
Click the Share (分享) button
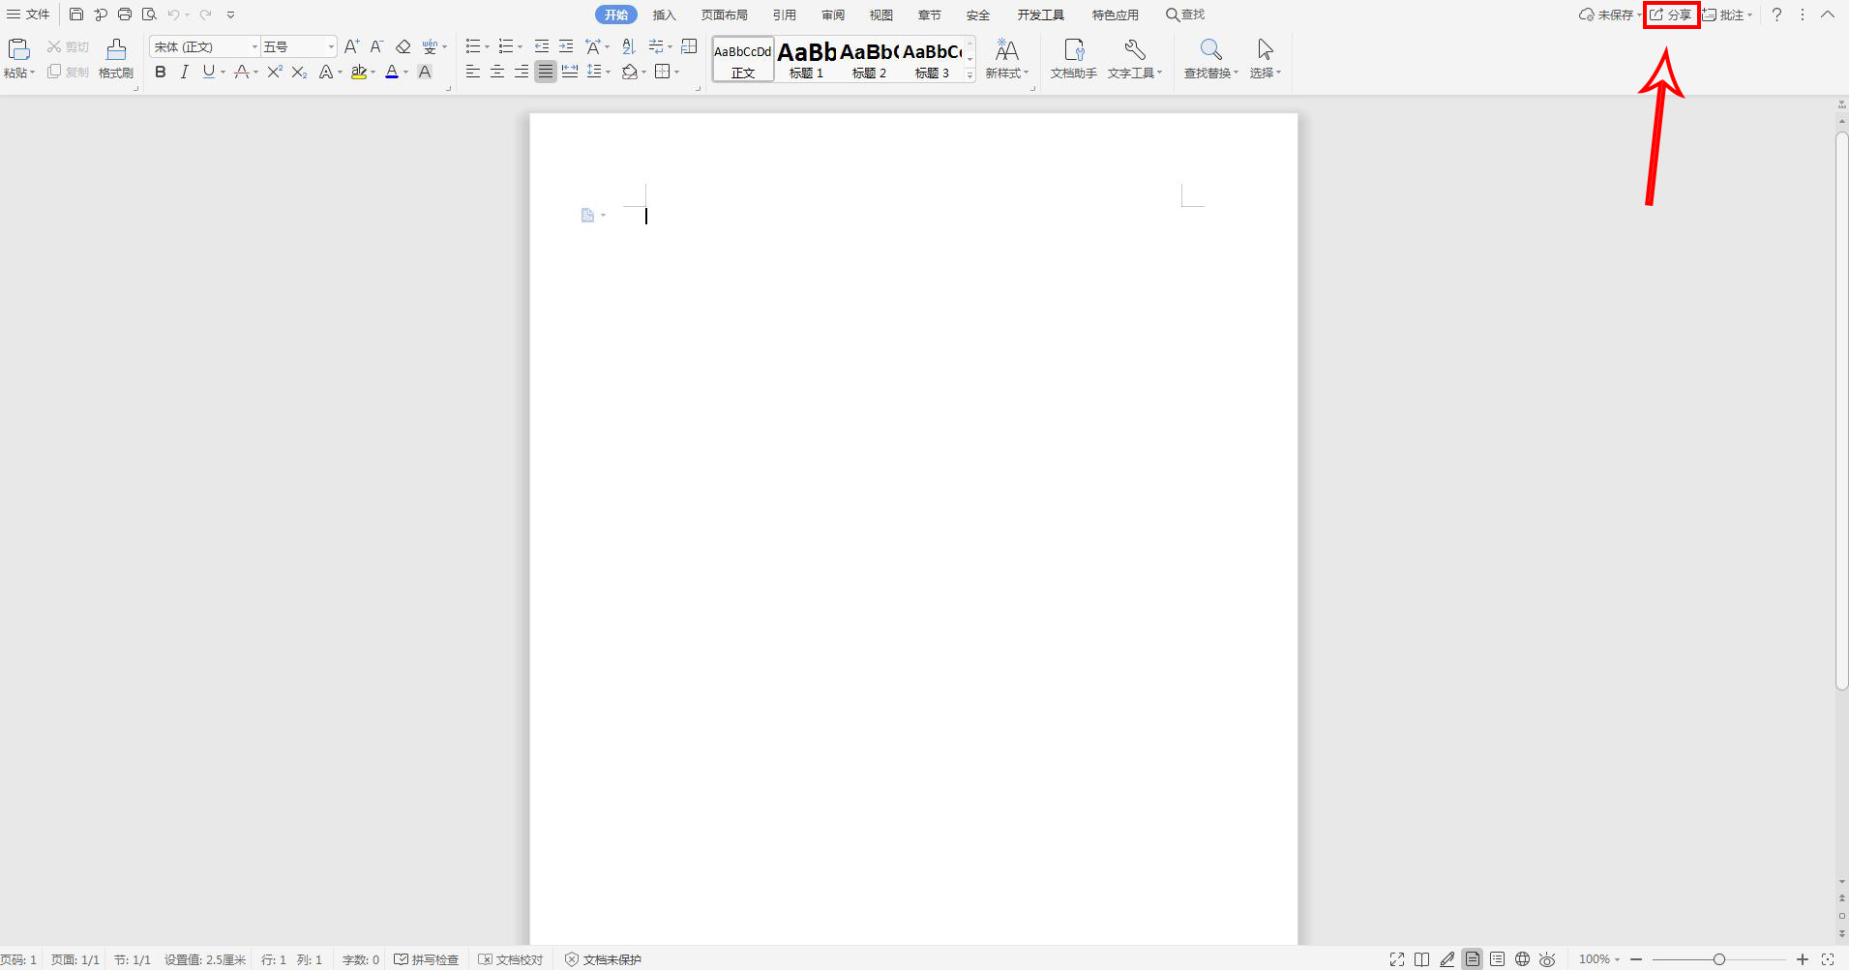(x=1671, y=15)
